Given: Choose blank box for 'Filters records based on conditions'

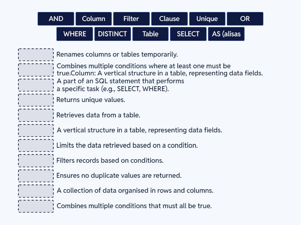Looking at the screenshot, I should [x=36, y=160].
